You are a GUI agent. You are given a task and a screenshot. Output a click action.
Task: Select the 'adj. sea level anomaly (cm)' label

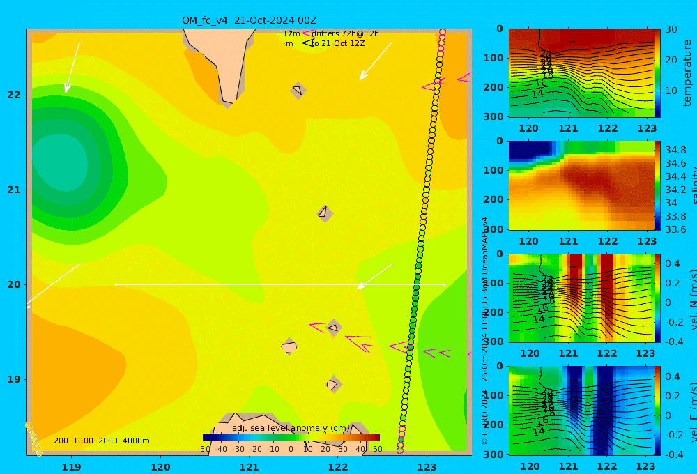291,428
